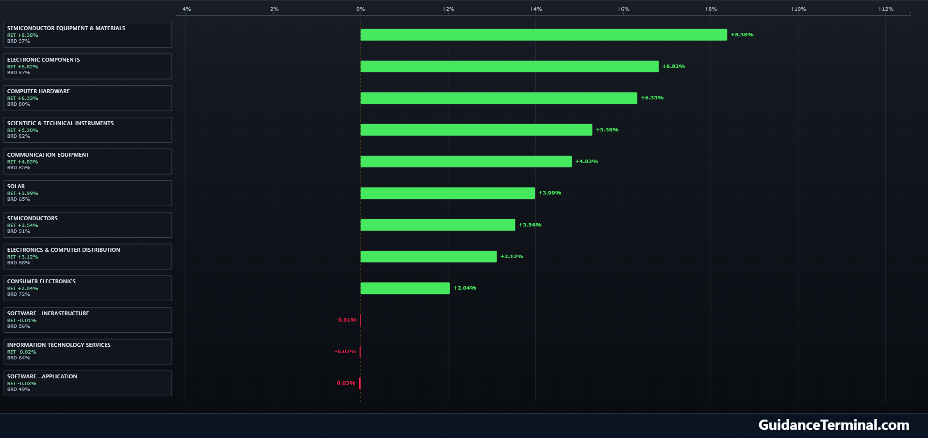Click the -4% axis tick label
Screen dimensions: 928x438
[x=186, y=9]
